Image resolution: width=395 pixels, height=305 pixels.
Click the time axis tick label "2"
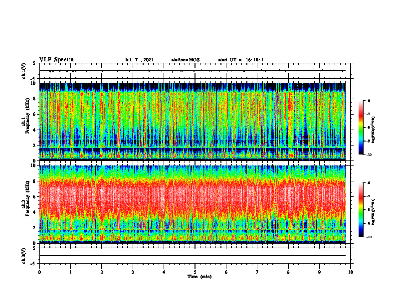pyautogui.click(x=102, y=272)
